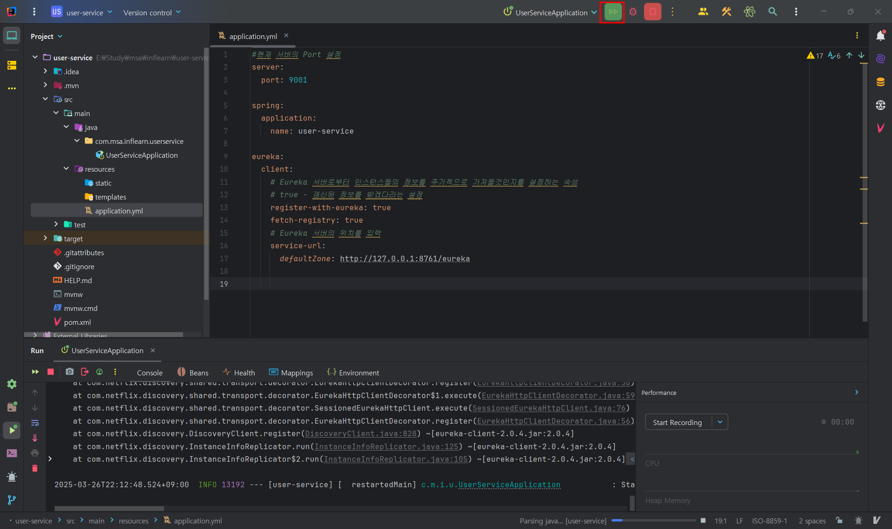Take a thread dump camera icon
The height and width of the screenshot is (529, 892).
point(69,372)
